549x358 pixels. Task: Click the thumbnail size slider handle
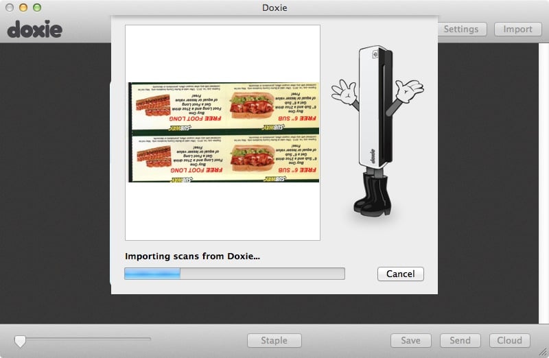[20, 342]
